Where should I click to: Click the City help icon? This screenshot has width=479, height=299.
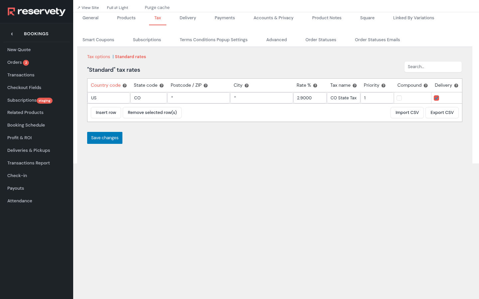(x=246, y=86)
